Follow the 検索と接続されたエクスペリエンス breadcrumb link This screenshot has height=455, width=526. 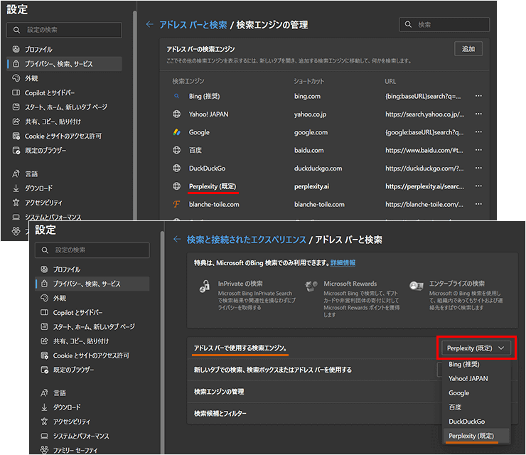point(247,240)
